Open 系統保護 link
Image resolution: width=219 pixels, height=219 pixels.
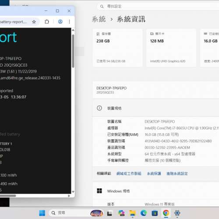point(154,173)
